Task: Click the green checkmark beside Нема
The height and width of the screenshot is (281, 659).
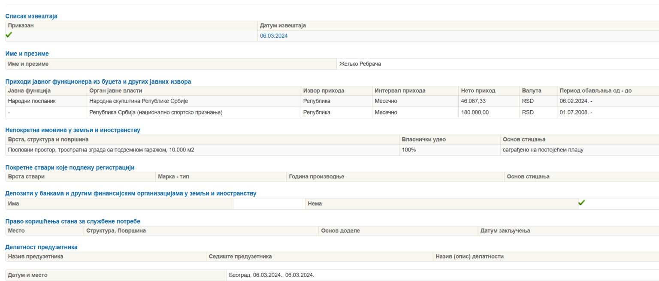Action: 581,203
